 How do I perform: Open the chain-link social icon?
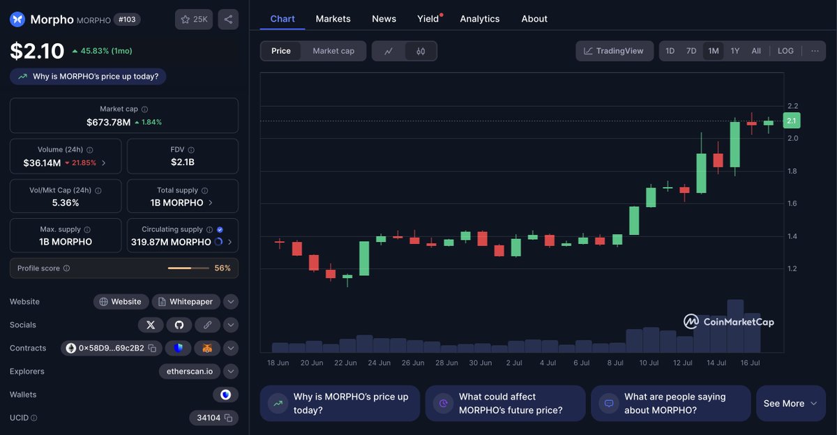[207, 325]
